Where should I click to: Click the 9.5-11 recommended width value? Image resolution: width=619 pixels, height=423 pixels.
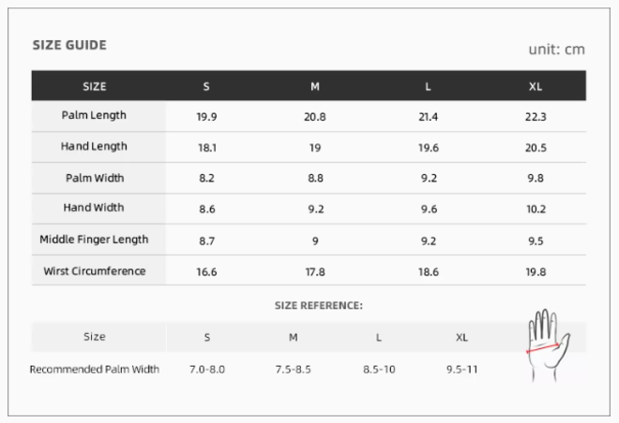(x=461, y=369)
